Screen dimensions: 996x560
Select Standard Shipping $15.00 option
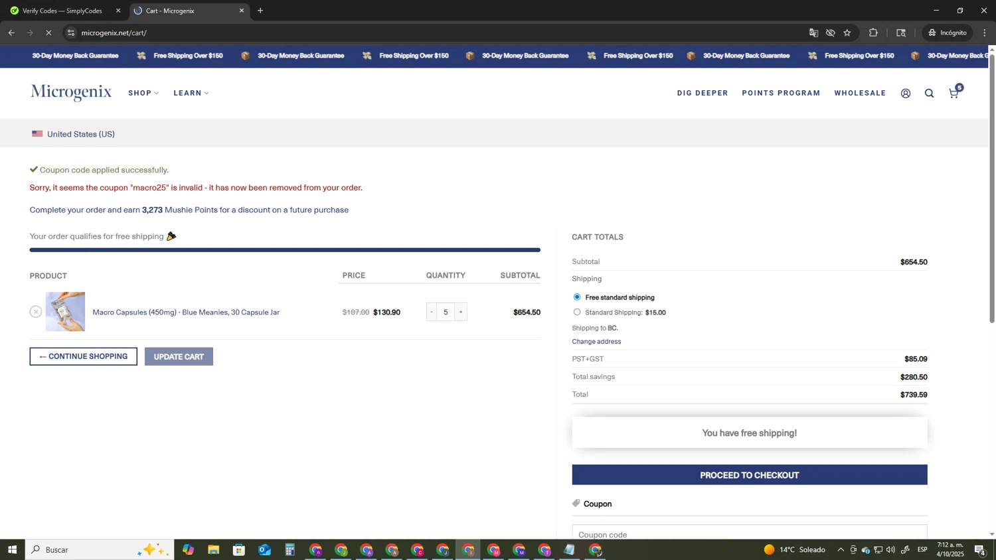(x=577, y=313)
